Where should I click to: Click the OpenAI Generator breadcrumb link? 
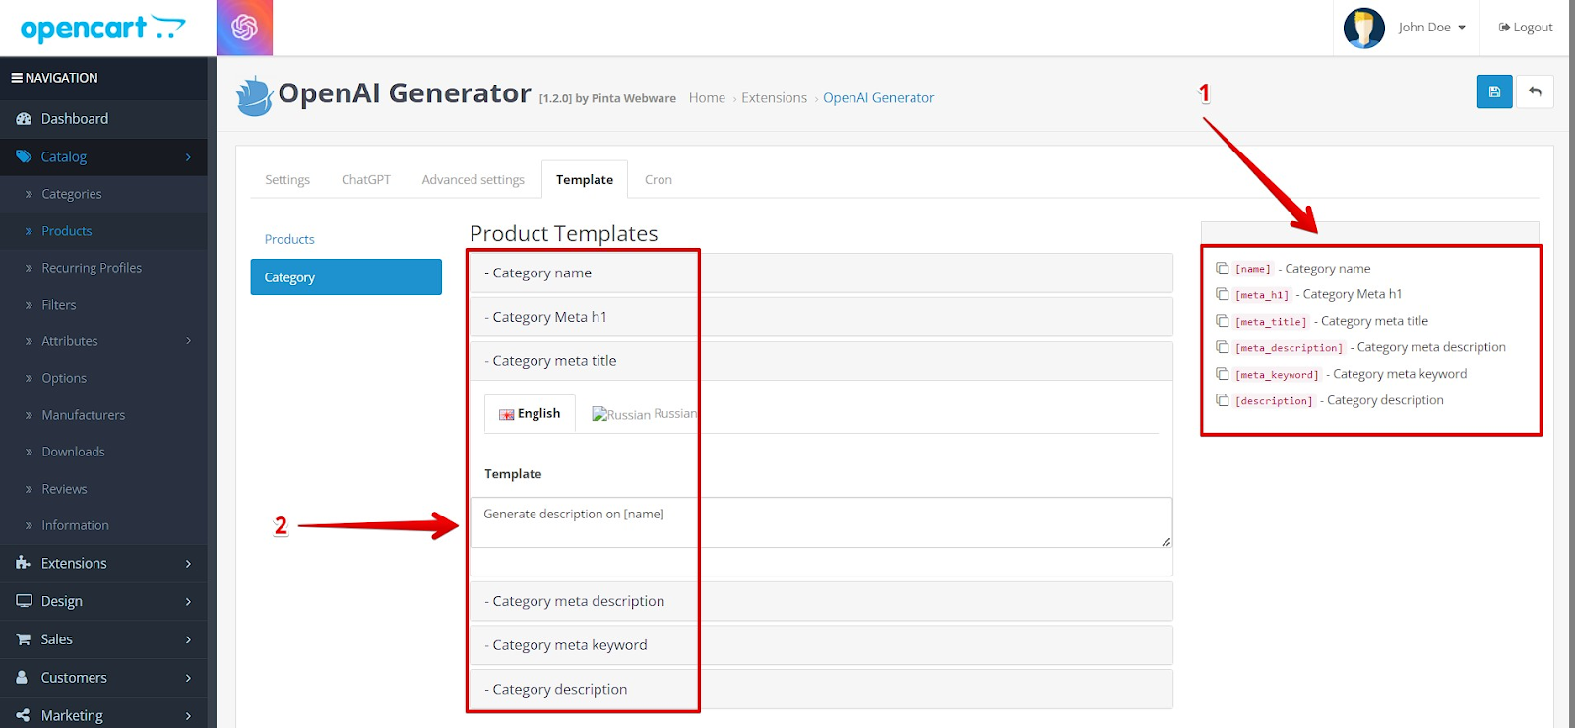pos(878,98)
